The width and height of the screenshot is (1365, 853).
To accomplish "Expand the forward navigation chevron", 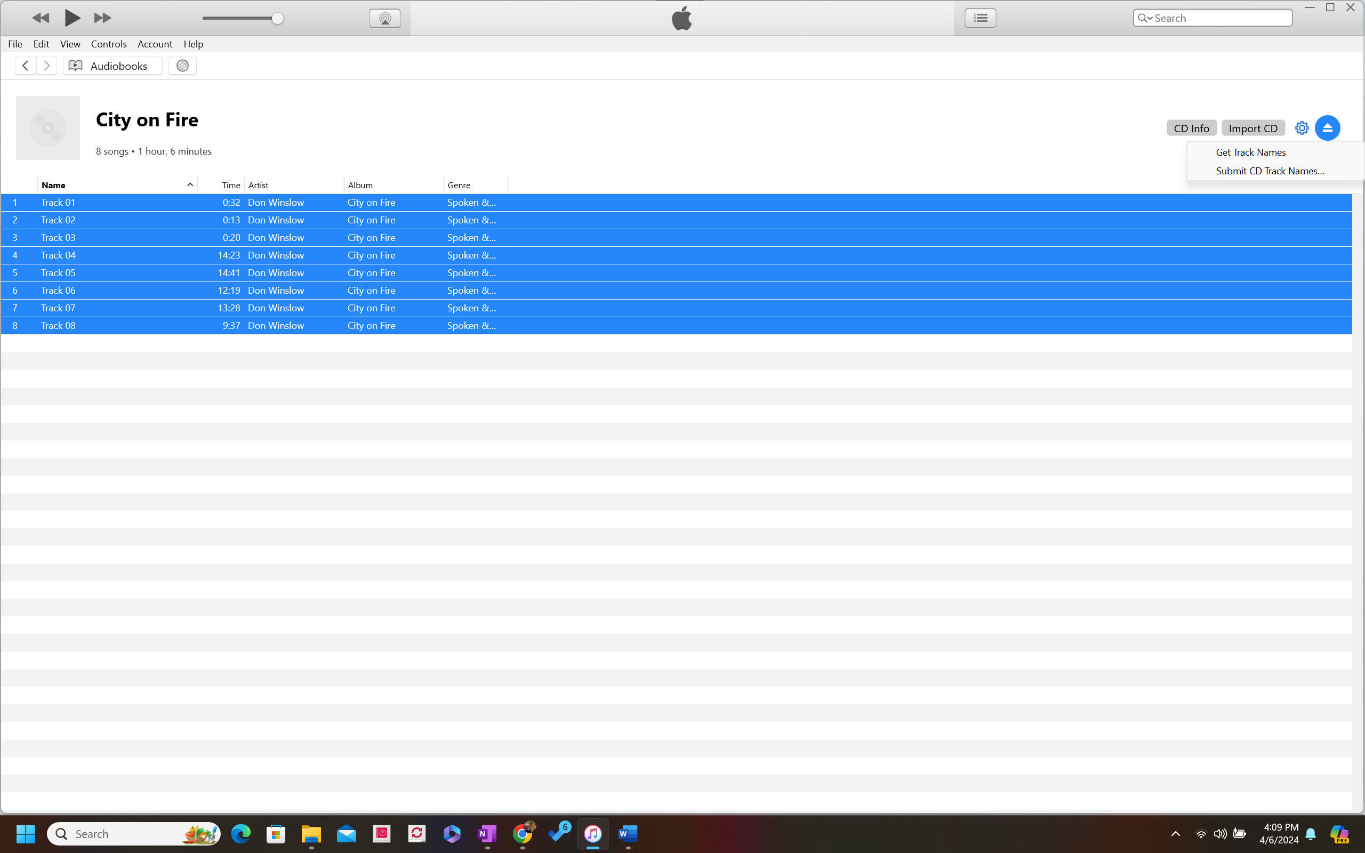I will click(46, 66).
